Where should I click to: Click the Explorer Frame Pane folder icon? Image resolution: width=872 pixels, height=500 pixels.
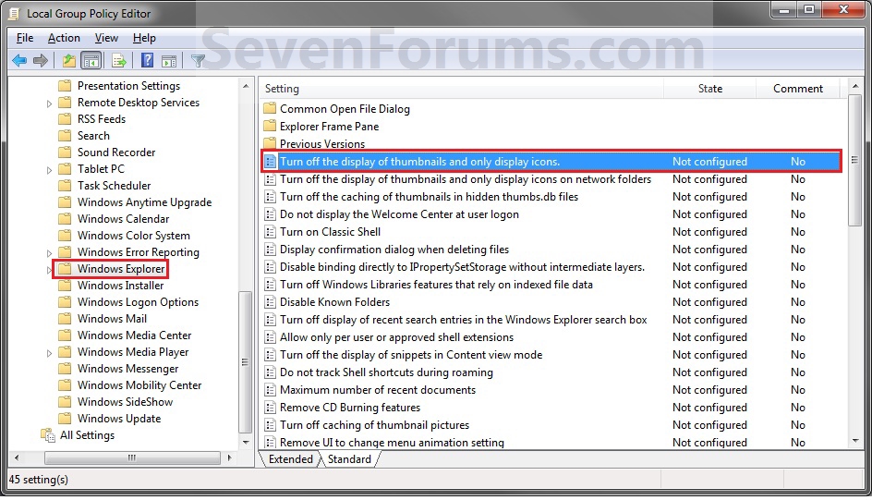(x=270, y=127)
